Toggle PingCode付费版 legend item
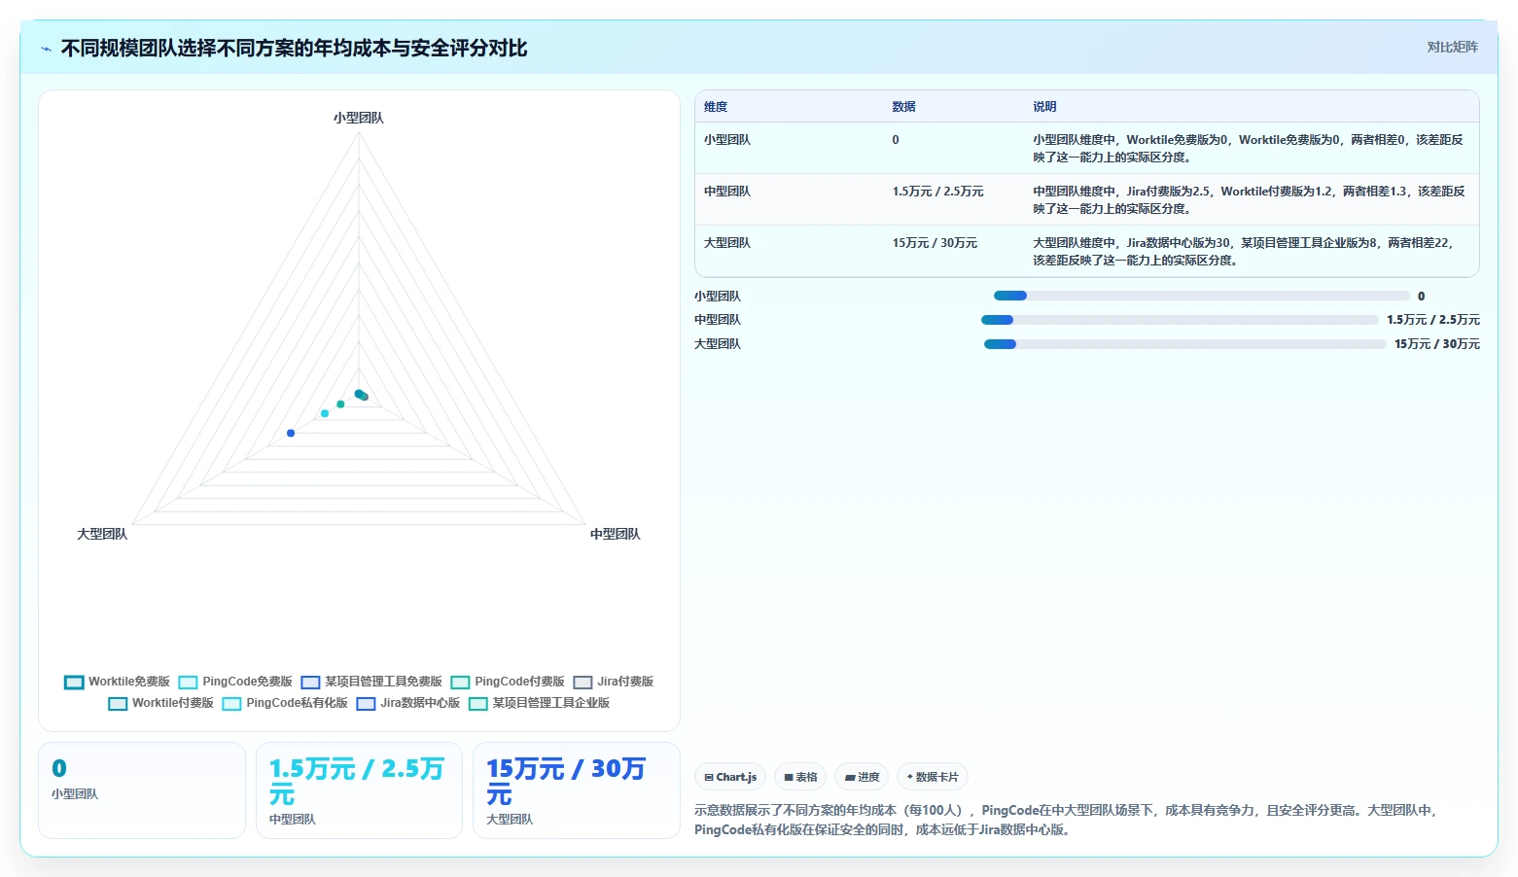The width and height of the screenshot is (1518, 877). [508, 683]
